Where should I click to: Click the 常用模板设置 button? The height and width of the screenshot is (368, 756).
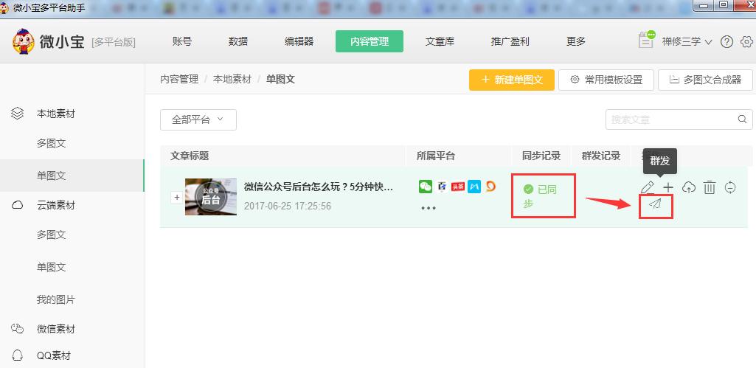(x=606, y=80)
